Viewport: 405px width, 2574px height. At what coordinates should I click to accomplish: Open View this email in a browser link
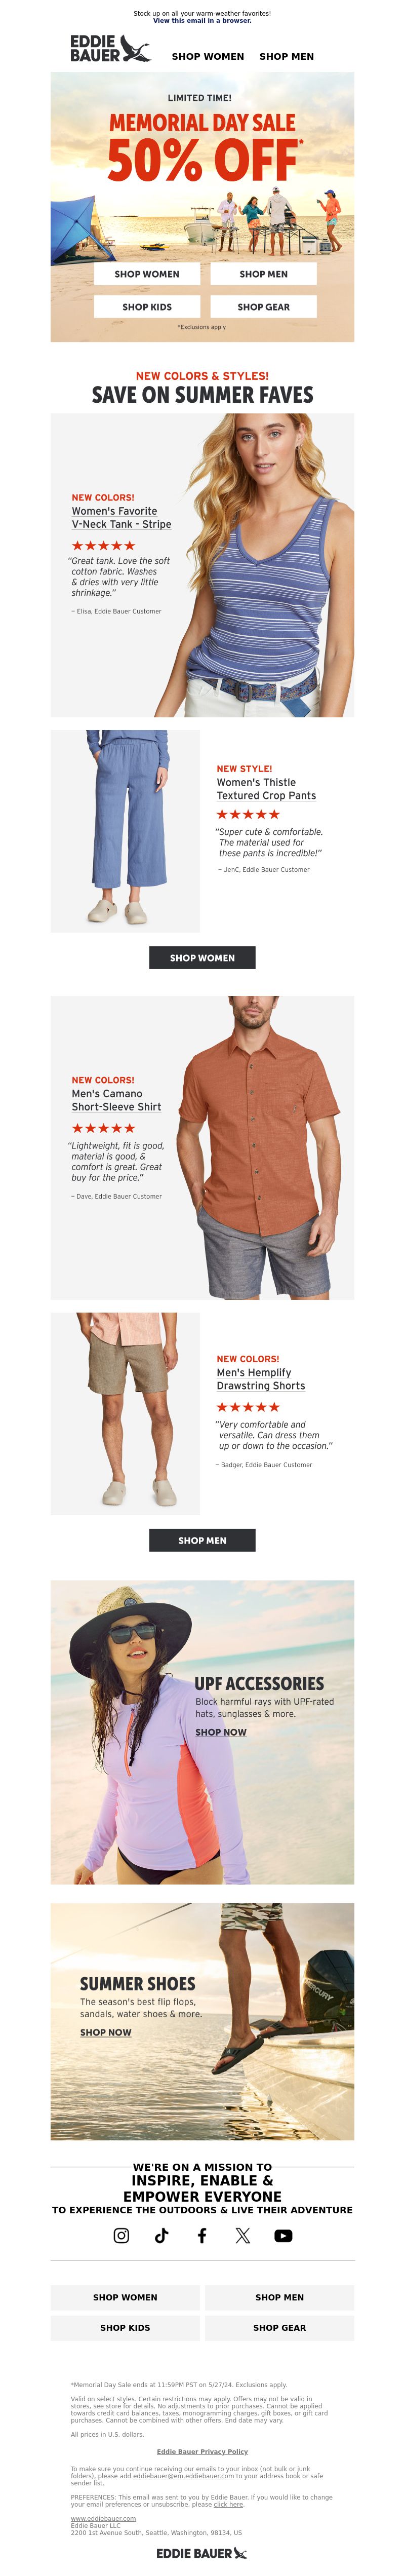point(202,20)
